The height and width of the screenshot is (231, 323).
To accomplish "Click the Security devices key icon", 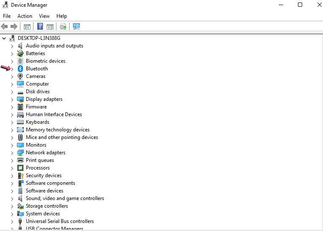I will coord(21,175).
